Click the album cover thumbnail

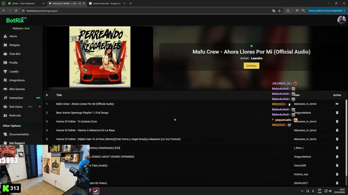tap(100, 57)
